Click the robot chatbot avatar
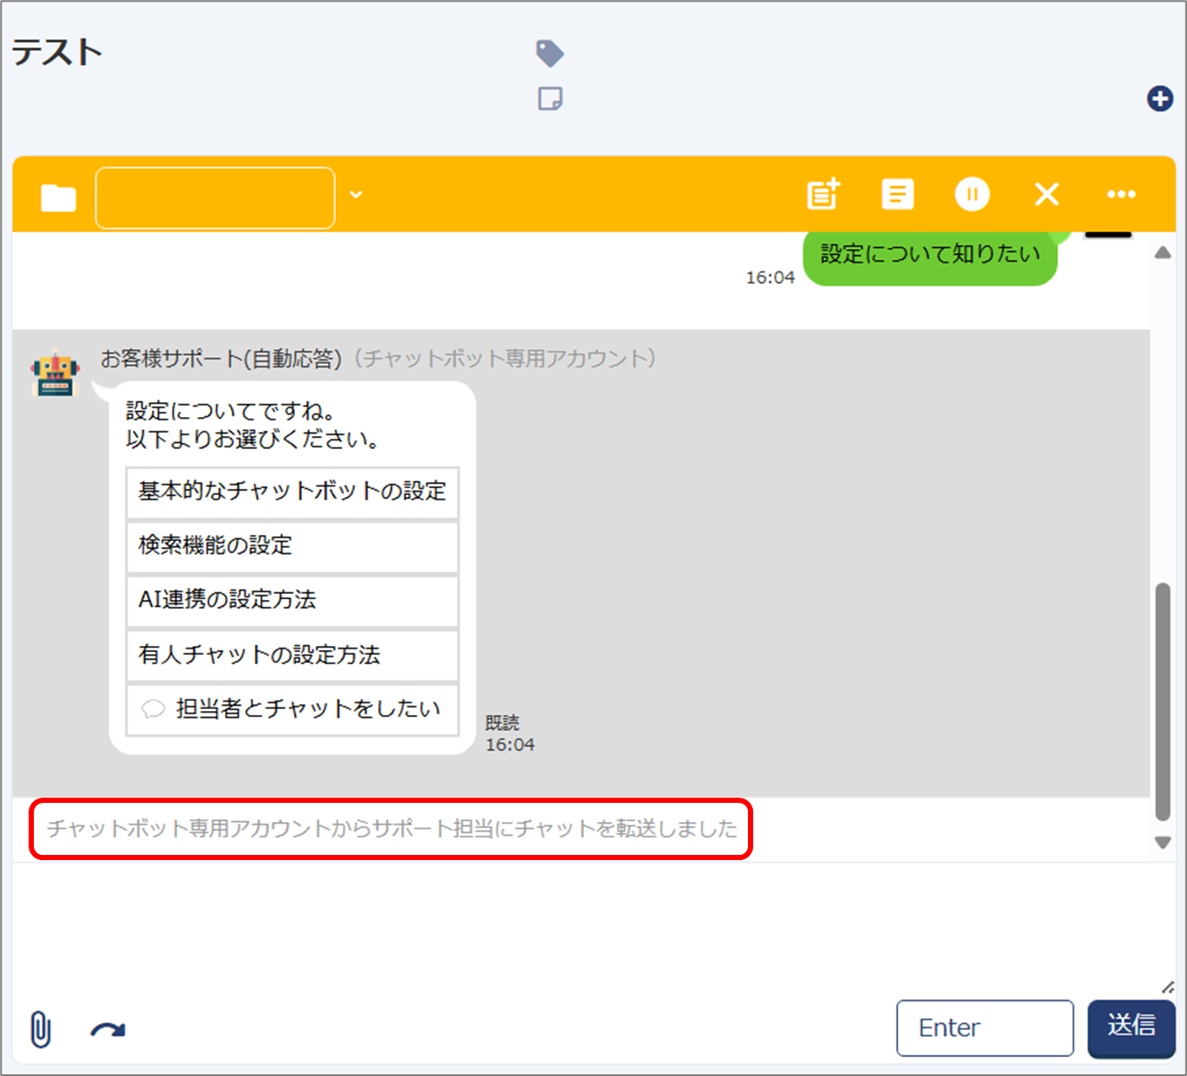The height and width of the screenshot is (1076, 1187). pos(56,373)
